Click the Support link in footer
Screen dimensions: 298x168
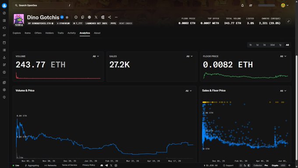point(228,165)
